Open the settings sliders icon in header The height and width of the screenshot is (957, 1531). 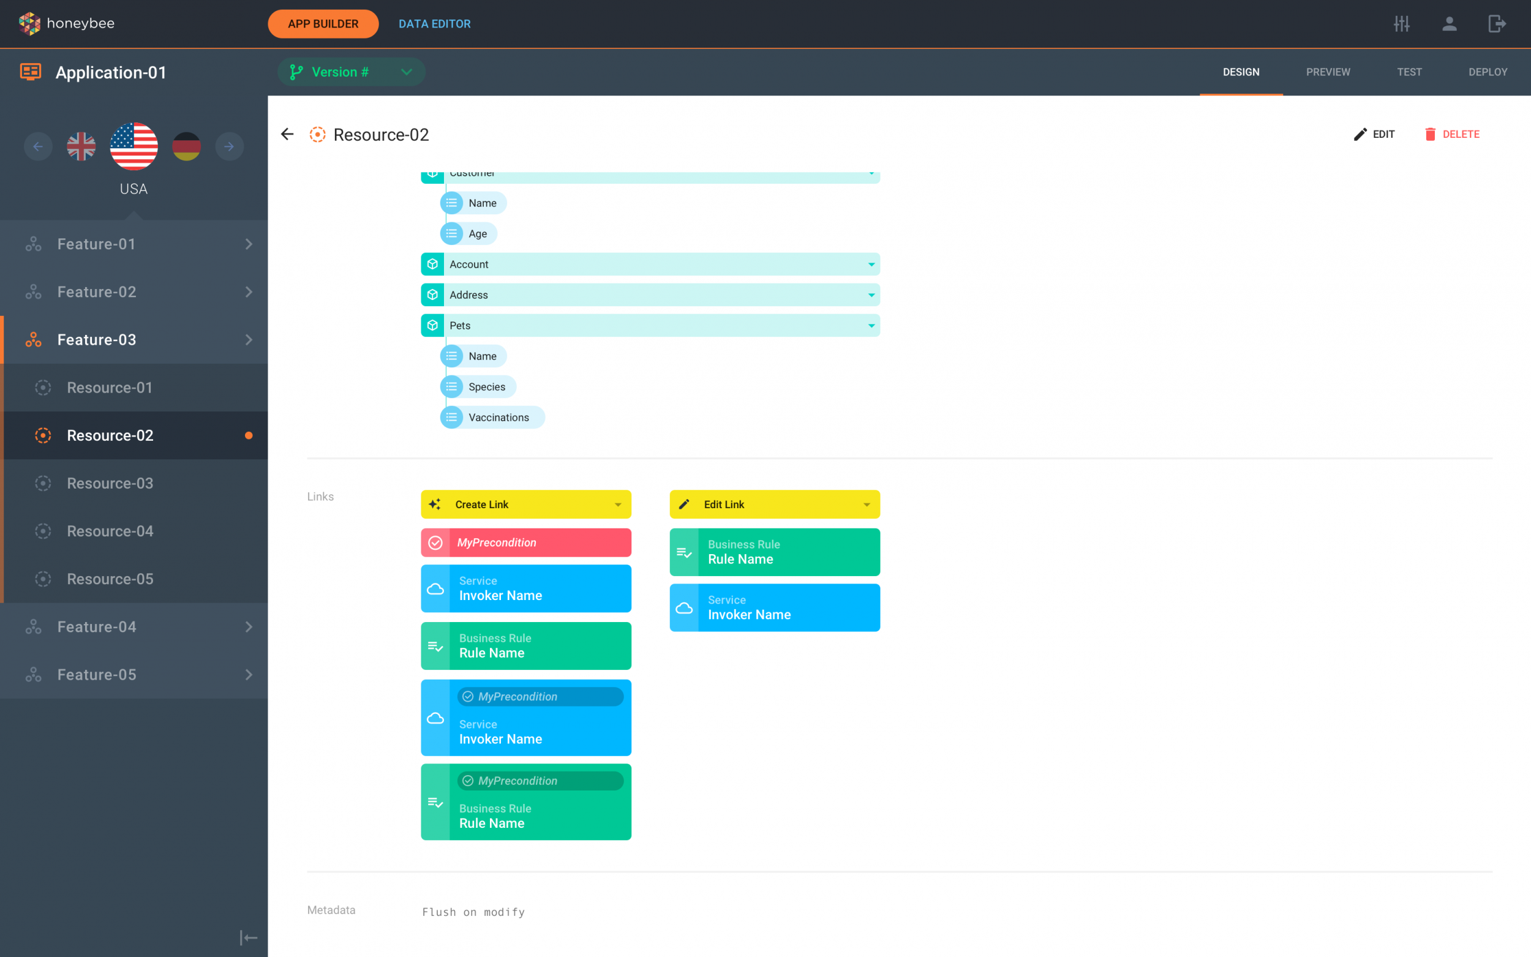pos(1401,24)
